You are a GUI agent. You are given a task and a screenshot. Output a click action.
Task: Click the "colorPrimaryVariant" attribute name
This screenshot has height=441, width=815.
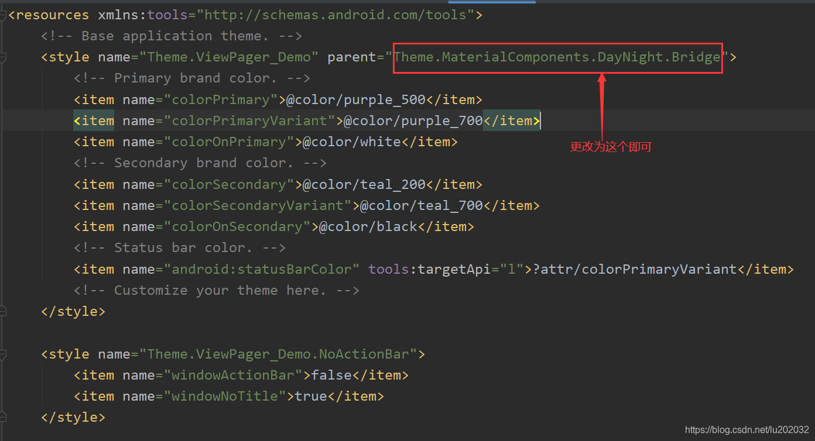click(249, 121)
